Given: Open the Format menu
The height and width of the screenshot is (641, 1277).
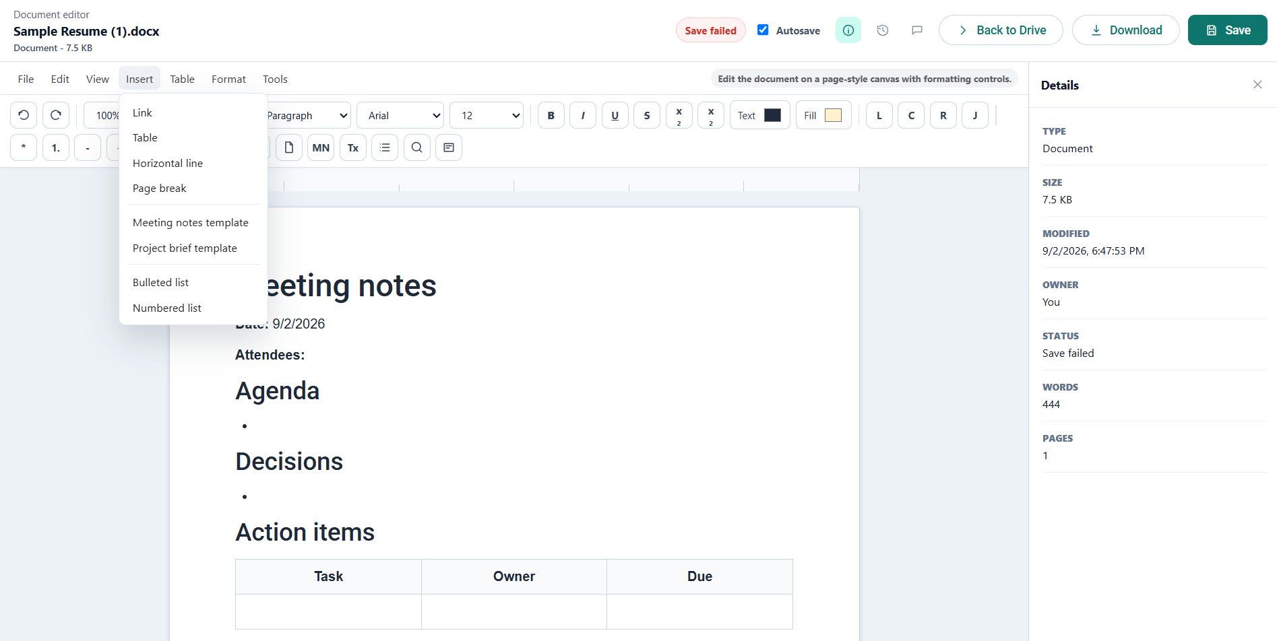Looking at the screenshot, I should click(x=228, y=79).
